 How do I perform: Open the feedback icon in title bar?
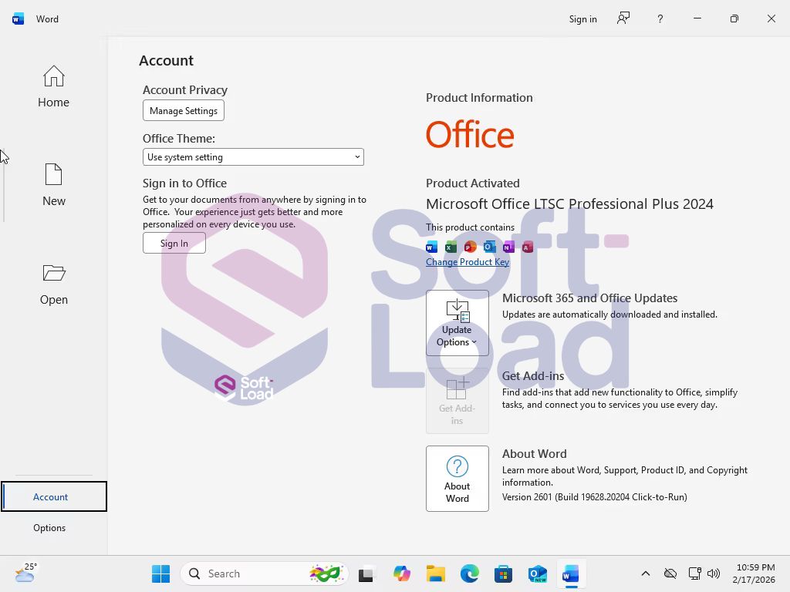(623, 19)
